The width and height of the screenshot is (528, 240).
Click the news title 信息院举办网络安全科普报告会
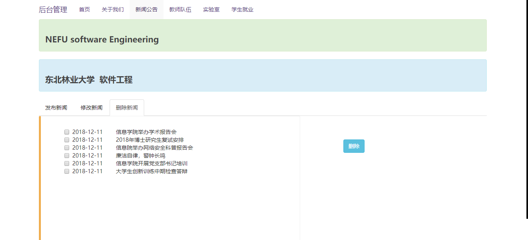click(154, 148)
